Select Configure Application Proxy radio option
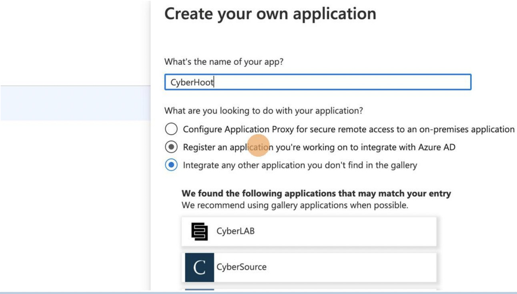The image size is (517, 294). pyautogui.click(x=171, y=129)
